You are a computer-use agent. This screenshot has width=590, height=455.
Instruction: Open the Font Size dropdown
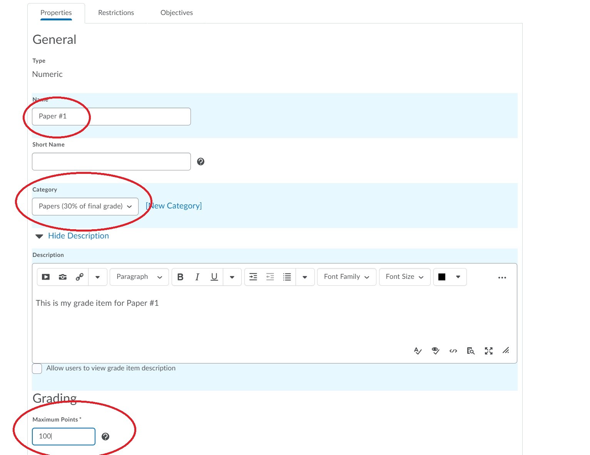click(x=405, y=277)
